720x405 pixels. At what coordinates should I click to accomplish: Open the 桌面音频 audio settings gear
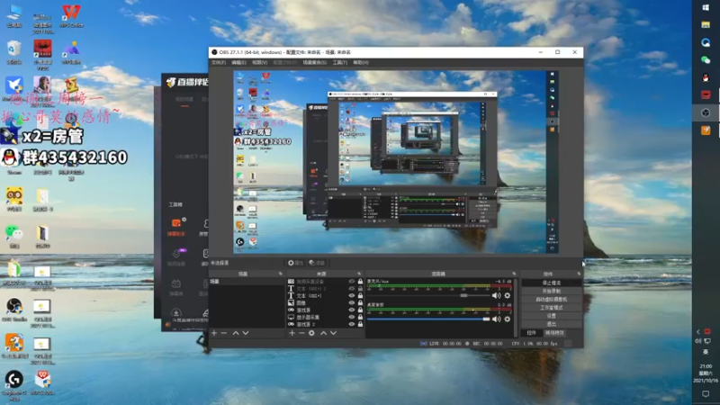(508, 319)
